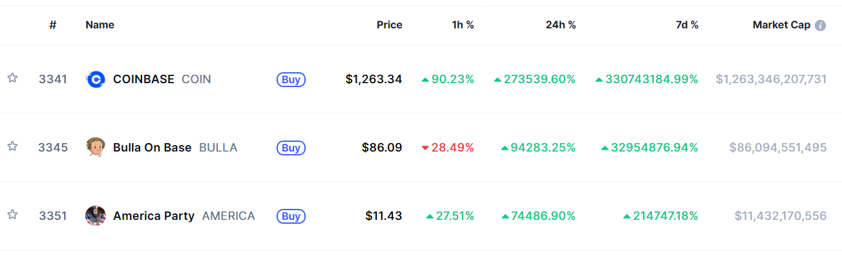Image resolution: width=842 pixels, height=265 pixels.
Task: Toggle watchlist star for America Party
Action: click(x=12, y=215)
